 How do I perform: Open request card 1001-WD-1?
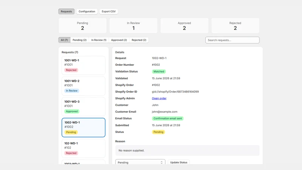coord(83,65)
